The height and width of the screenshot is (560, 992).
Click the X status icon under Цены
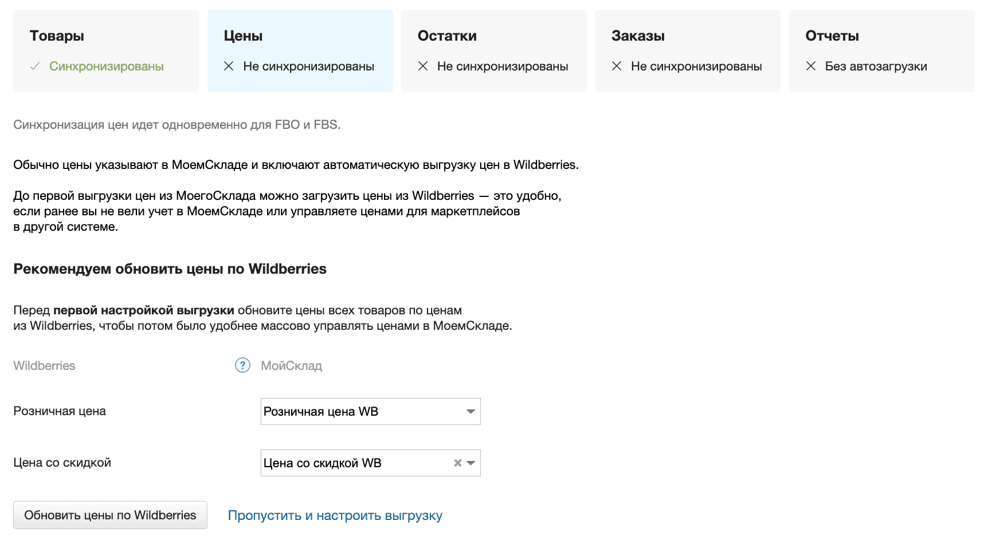point(229,66)
